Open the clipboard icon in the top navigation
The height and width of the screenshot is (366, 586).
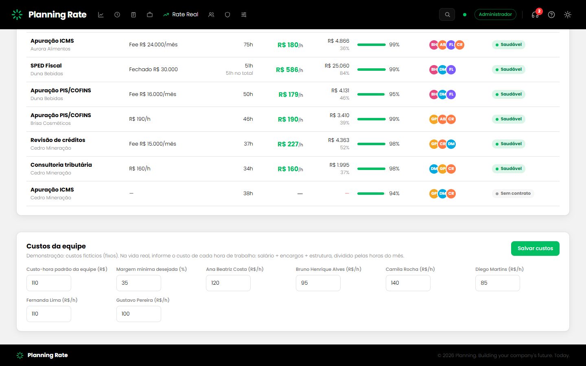click(x=133, y=15)
